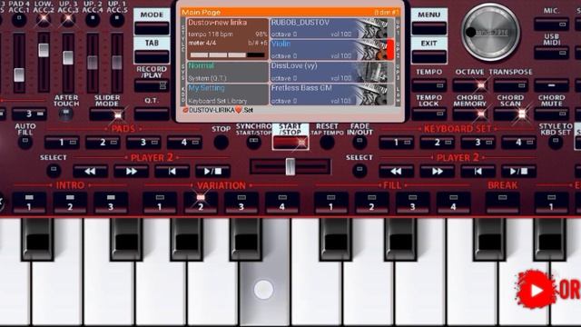Select INTRO 2
This screenshot has height=327, width=581.
[x=70, y=203]
